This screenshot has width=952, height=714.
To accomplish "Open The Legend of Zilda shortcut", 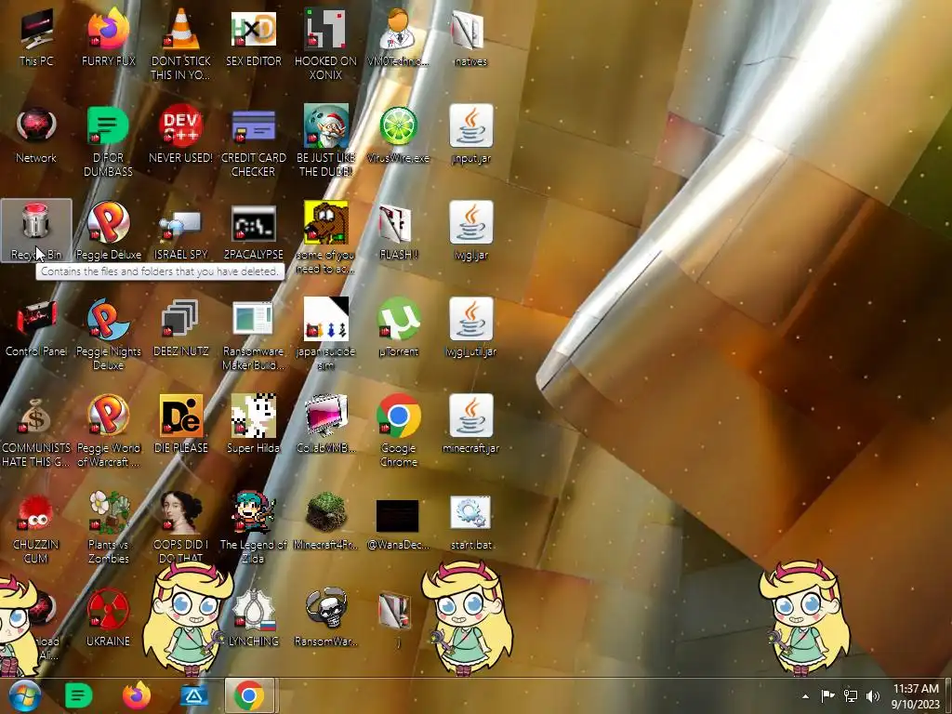I will (x=253, y=527).
